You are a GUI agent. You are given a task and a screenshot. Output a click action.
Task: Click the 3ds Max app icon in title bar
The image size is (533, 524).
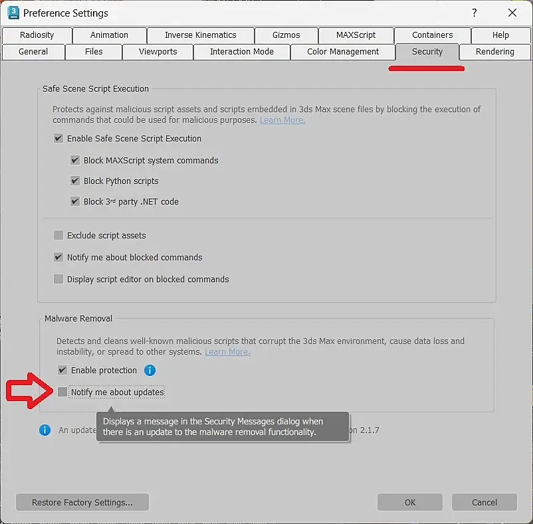(x=13, y=13)
